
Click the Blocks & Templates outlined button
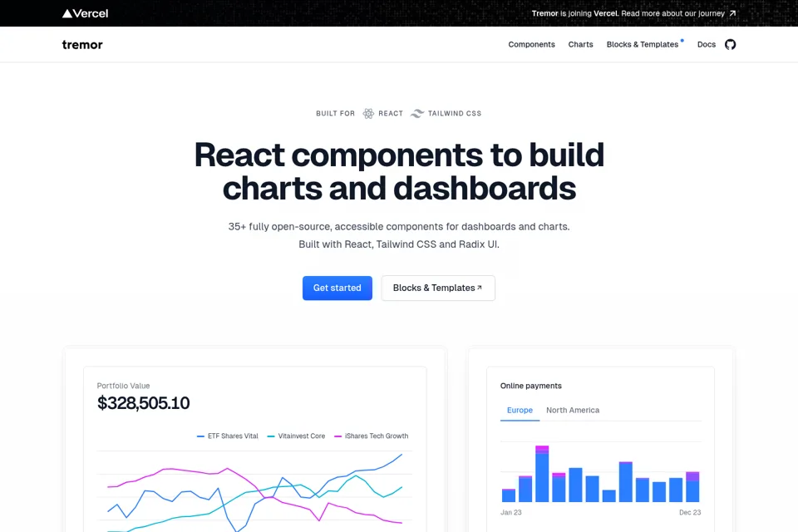pyautogui.click(x=438, y=288)
